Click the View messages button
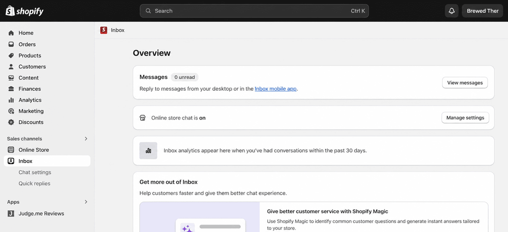The width and height of the screenshot is (508, 232). (465, 83)
